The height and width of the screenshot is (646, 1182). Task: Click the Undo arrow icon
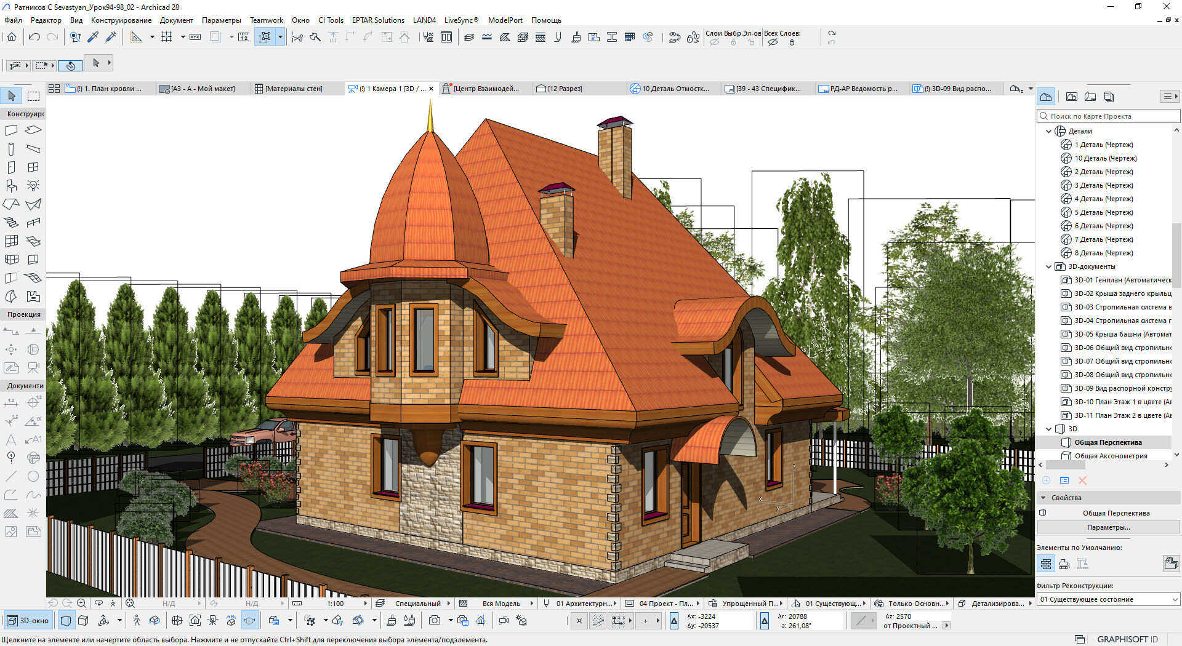(34, 38)
